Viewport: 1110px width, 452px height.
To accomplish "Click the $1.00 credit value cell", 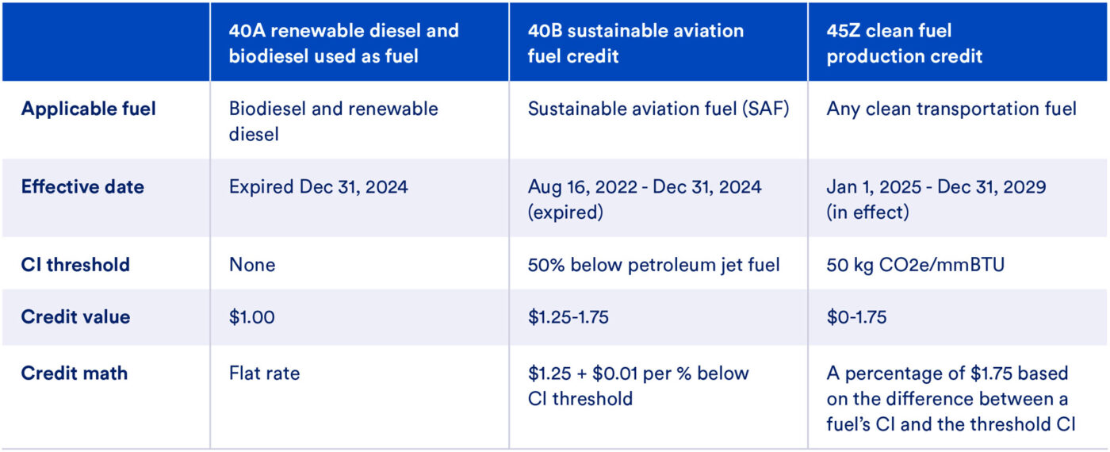I will [x=253, y=316].
